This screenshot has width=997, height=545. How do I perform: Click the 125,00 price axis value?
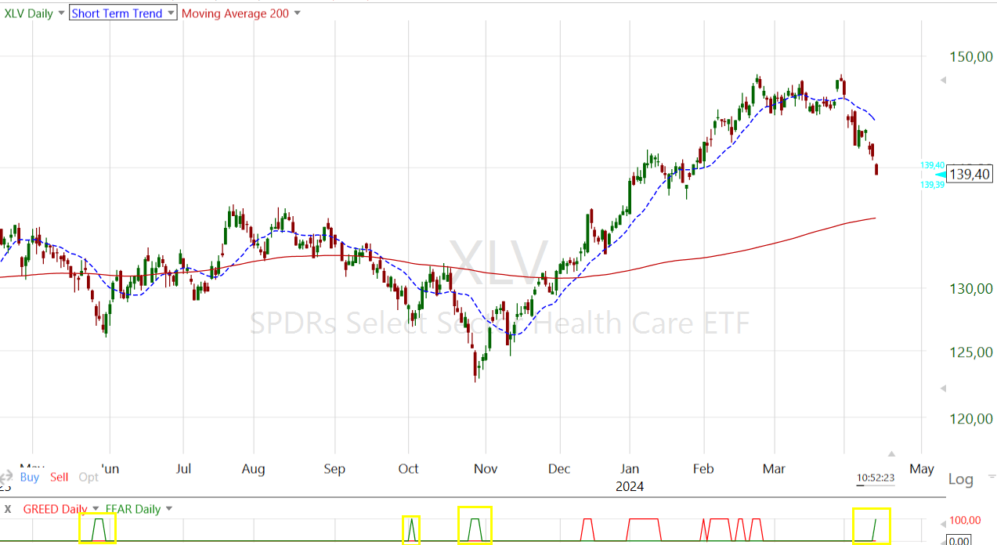click(x=971, y=352)
